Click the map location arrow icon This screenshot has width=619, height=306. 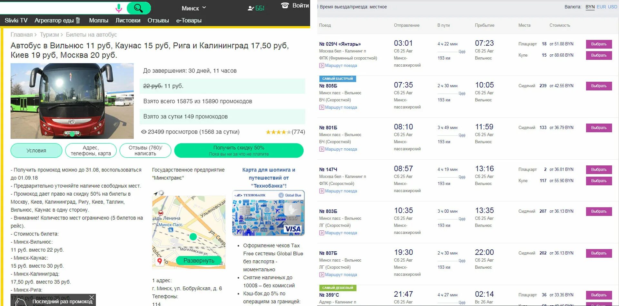(156, 193)
